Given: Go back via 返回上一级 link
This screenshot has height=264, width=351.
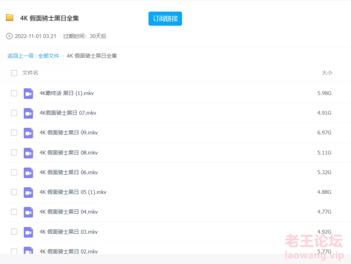Looking at the screenshot, I should (21, 56).
